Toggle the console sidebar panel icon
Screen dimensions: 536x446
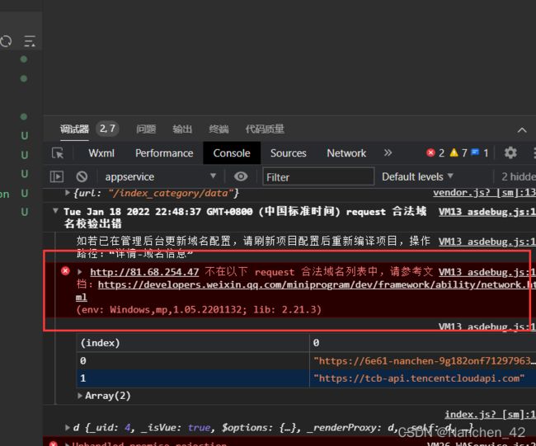tap(57, 176)
